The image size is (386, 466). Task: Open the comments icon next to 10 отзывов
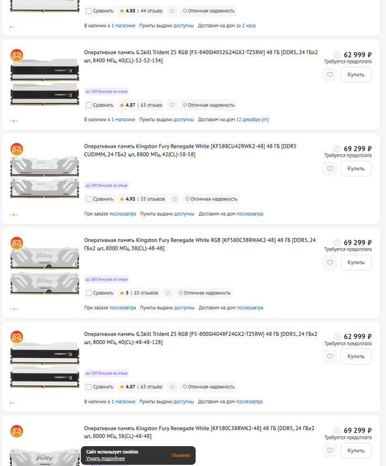pyautogui.click(x=168, y=293)
